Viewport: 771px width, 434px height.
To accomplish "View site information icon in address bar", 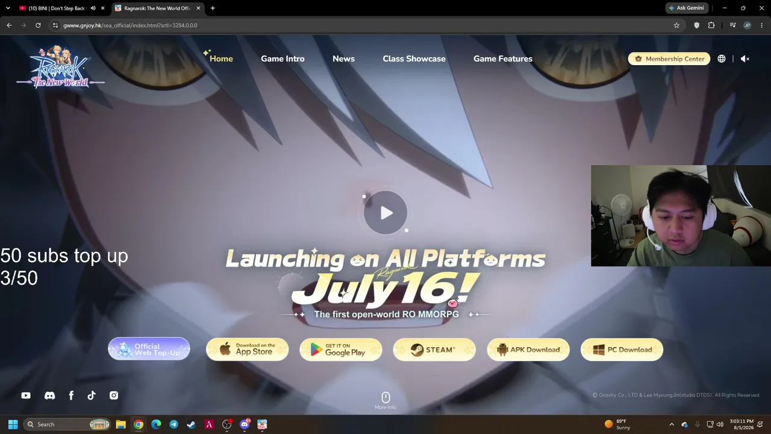I will click(55, 25).
